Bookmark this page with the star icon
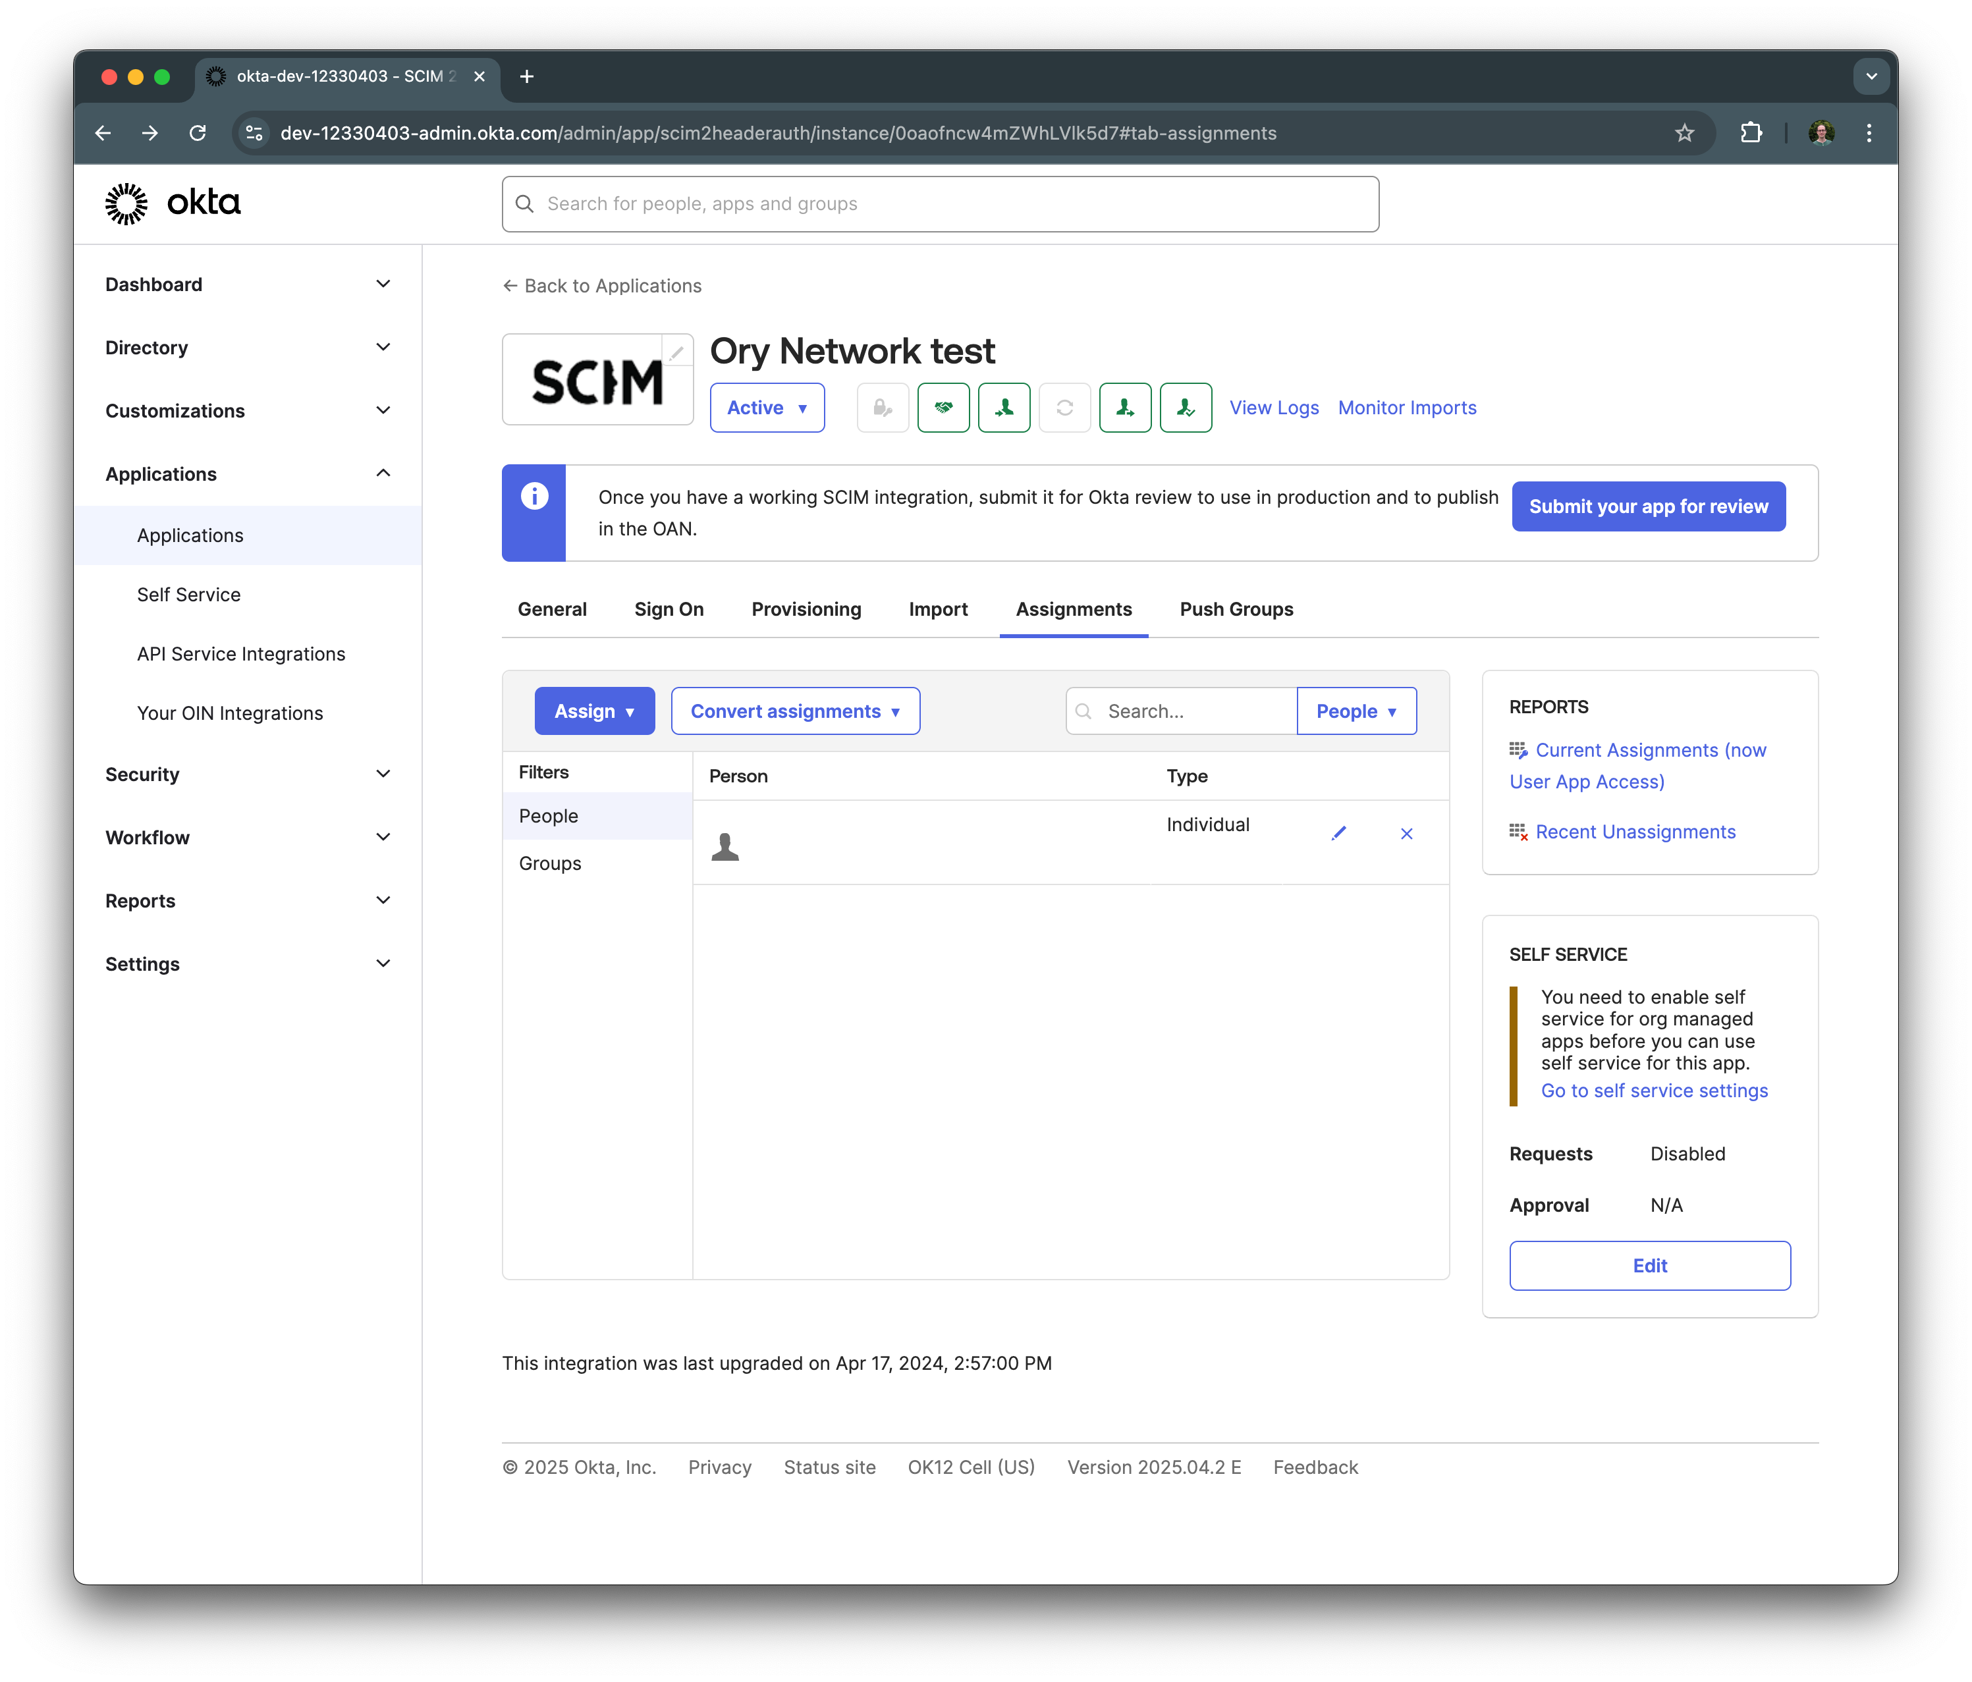The image size is (1972, 1682). click(1684, 133)
